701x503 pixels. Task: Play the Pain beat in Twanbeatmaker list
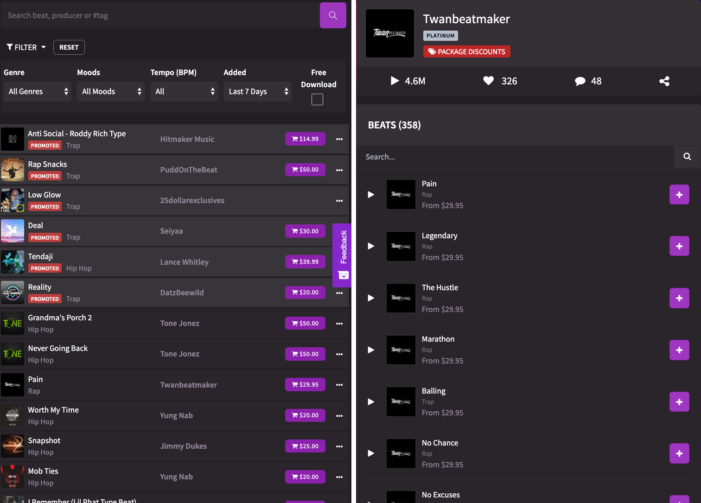click(x=371, y=194)
